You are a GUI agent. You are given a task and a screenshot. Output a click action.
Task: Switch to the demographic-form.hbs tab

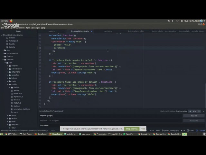tap(136, 31)
